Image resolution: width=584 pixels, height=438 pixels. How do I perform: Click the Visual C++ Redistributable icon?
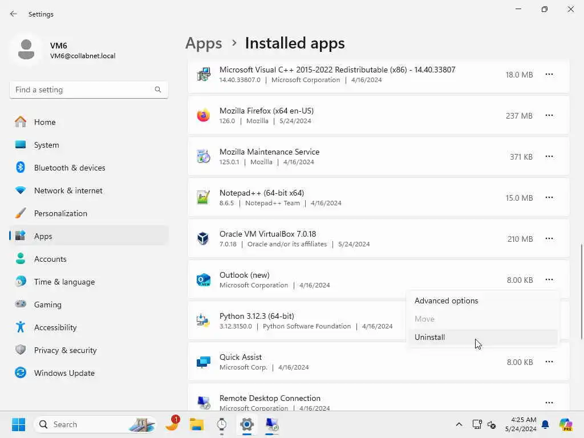point(204,75)
